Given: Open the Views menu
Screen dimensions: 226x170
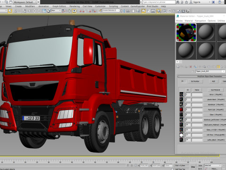Looking at the screenshot, I should point(8,6).
